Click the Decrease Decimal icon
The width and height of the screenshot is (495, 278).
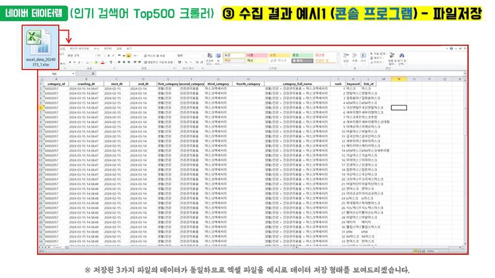point(202,63)
